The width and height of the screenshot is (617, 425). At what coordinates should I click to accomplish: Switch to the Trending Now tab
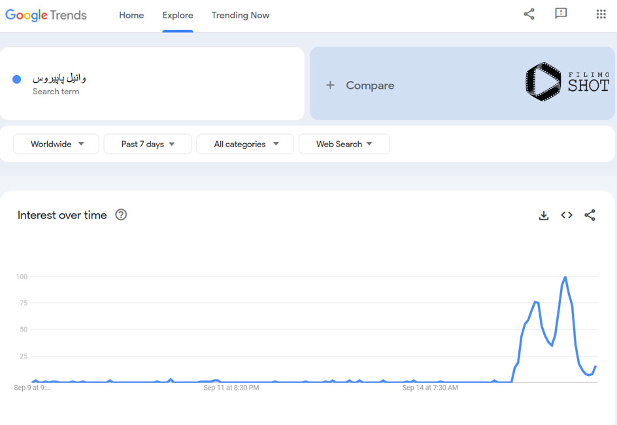coord(241,15)
